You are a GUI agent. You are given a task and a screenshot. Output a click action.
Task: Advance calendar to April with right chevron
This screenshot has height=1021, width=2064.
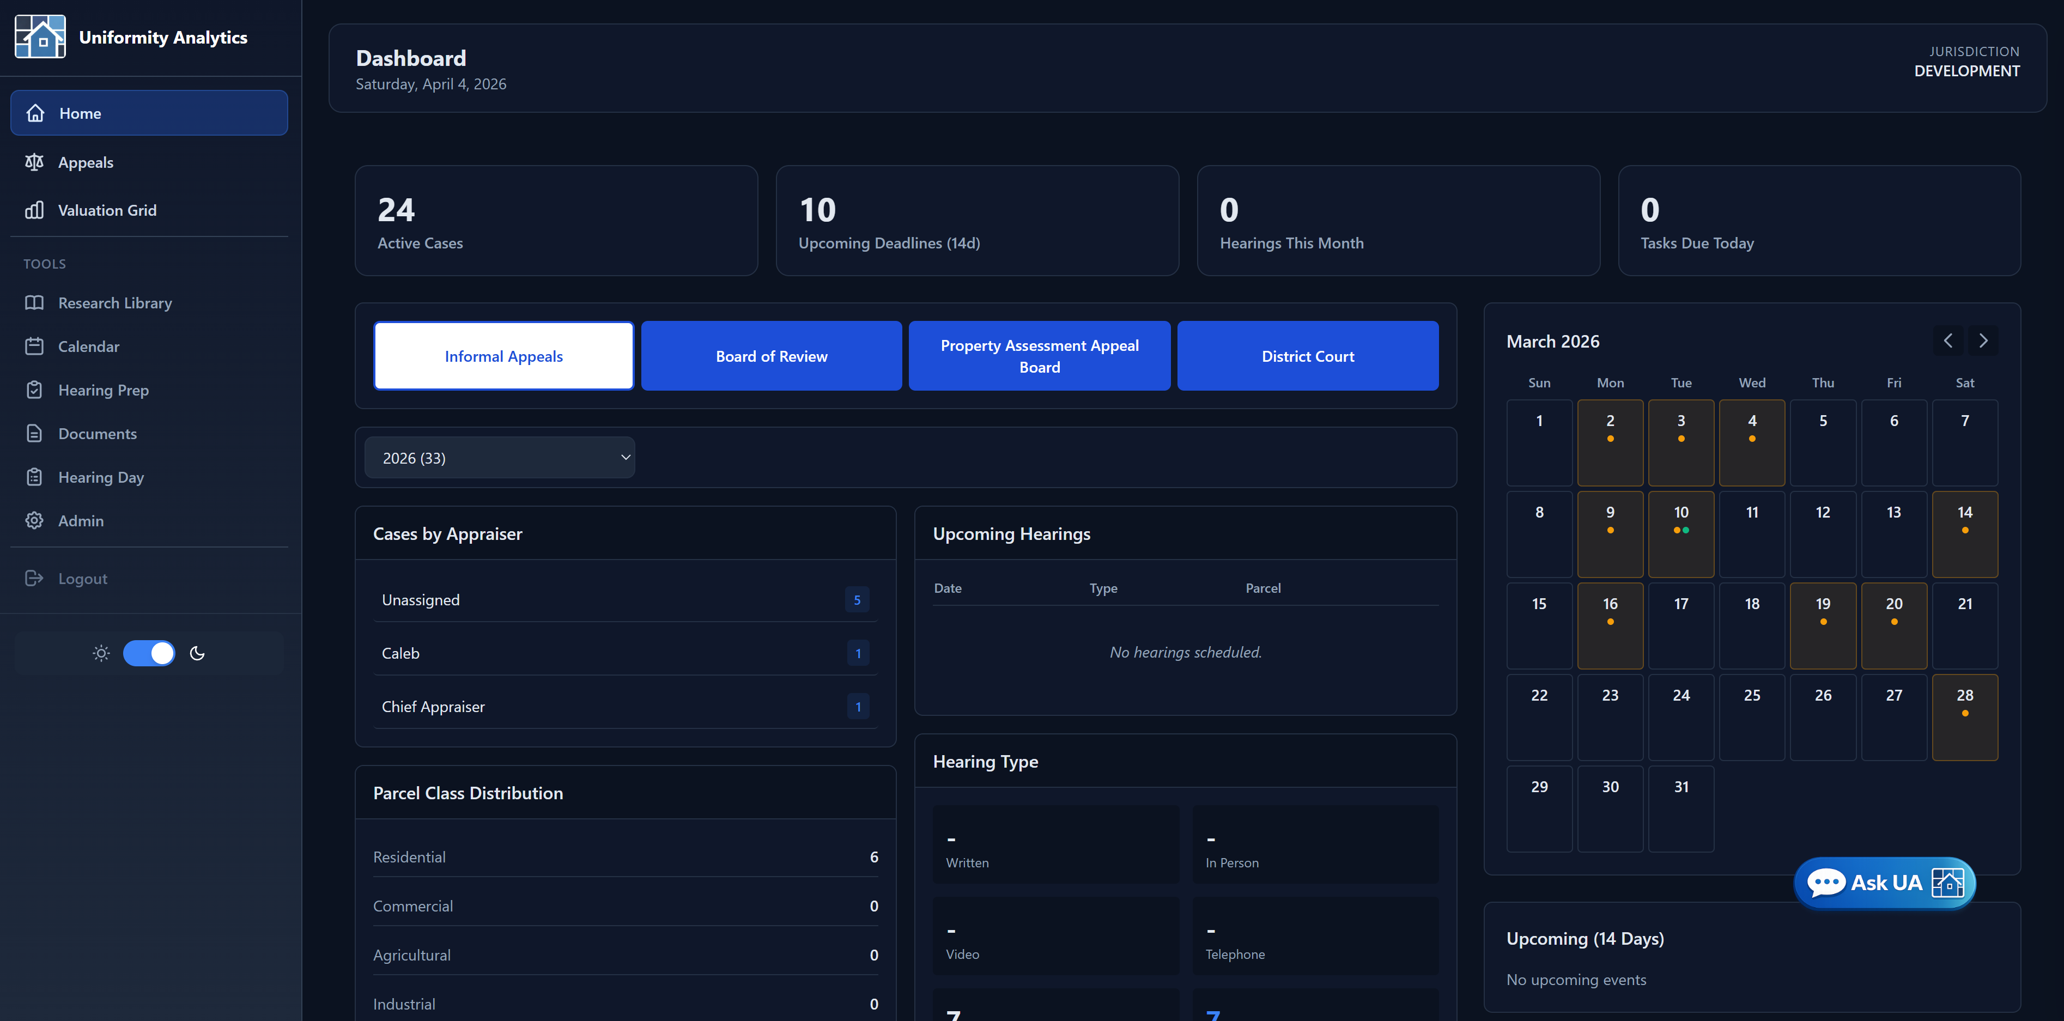coord(1983,340)
